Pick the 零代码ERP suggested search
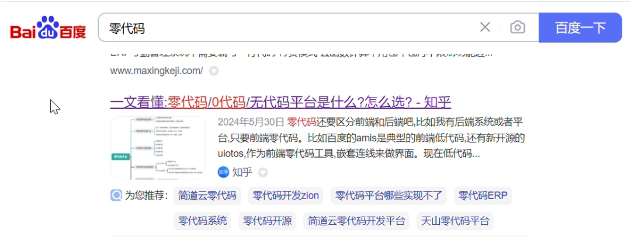 coord(484,196)
